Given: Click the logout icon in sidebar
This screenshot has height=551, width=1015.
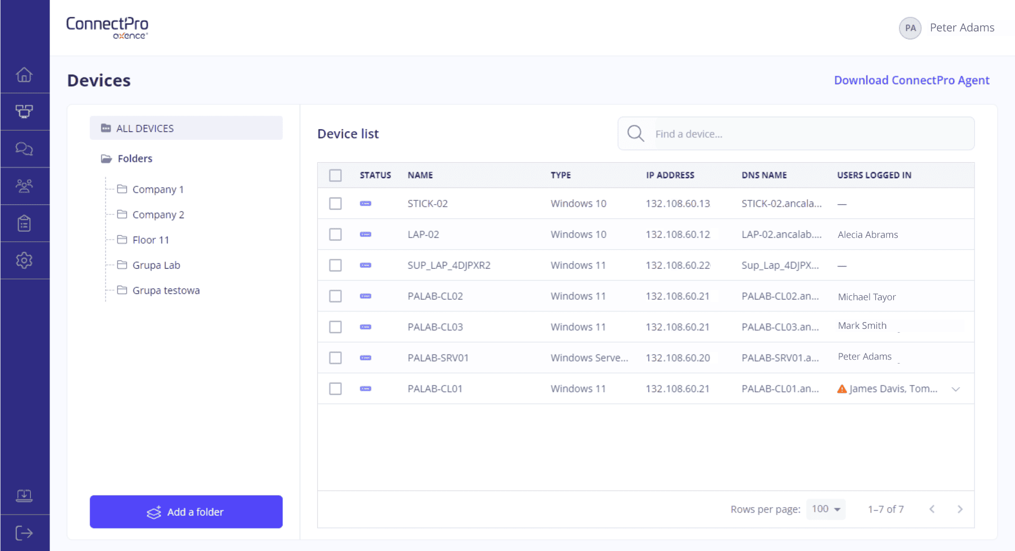Looking at the screenshot, I should tap(24, 533).
